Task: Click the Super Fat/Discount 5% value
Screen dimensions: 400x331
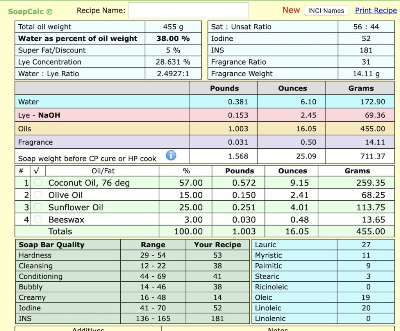Action: click(x=173, y=50)
